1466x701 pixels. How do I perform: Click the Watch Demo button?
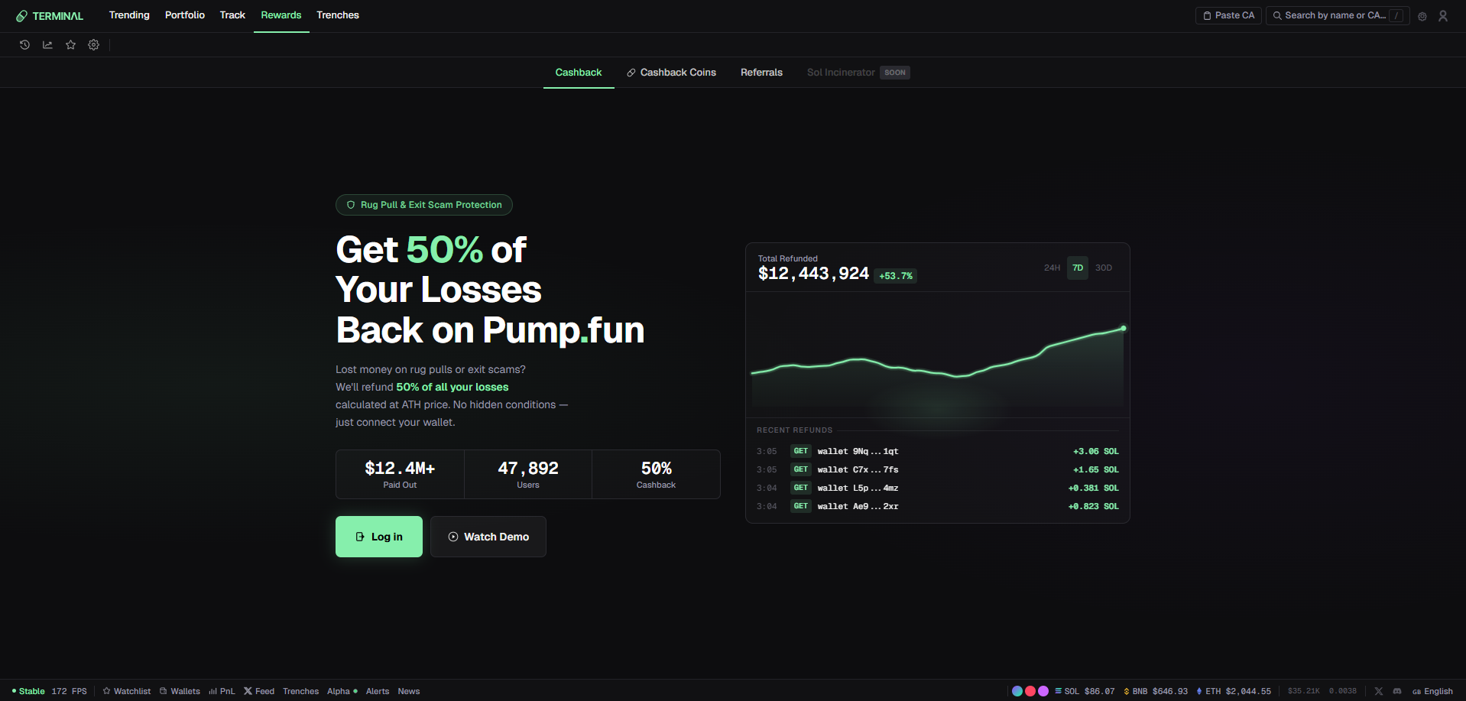click(488, 537)
